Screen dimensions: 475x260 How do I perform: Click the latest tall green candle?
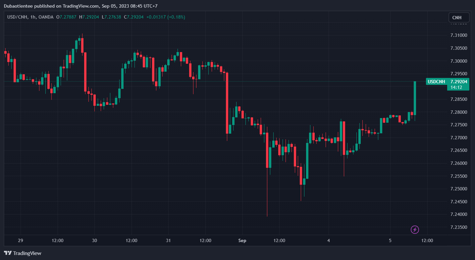click(x=415, y=98)
